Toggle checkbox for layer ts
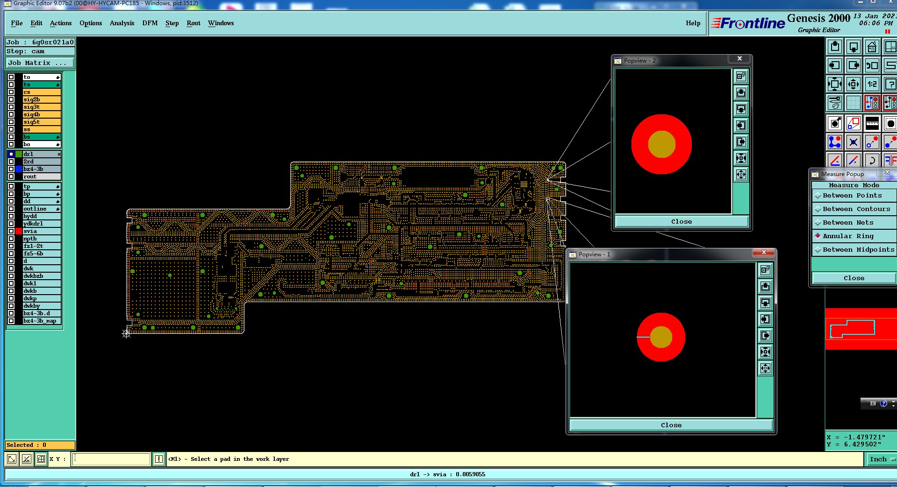This screenshot has width=897, height=487. [11, 85]
